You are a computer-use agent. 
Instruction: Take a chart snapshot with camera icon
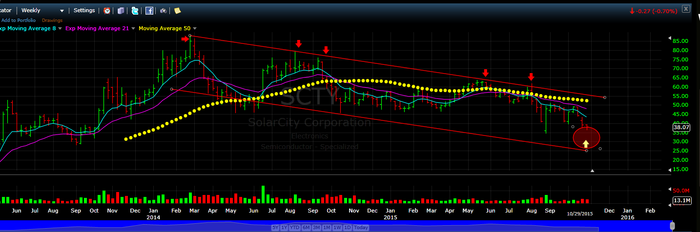point(164,10)
